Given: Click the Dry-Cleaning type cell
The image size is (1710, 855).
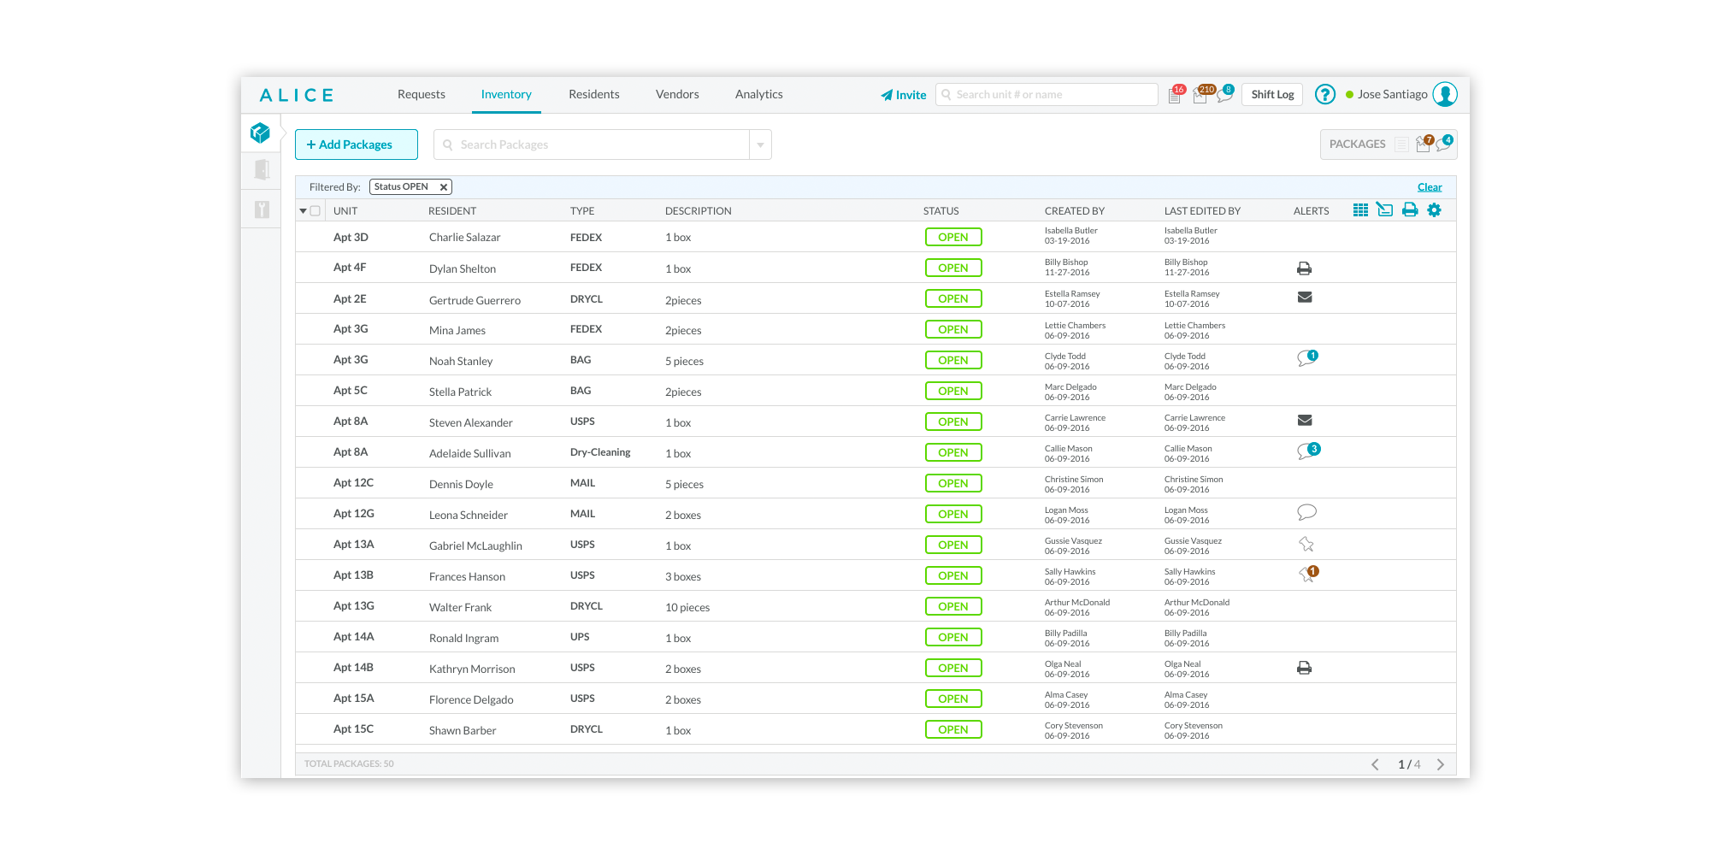Looking at the screenshot, I should pos(600,452).
